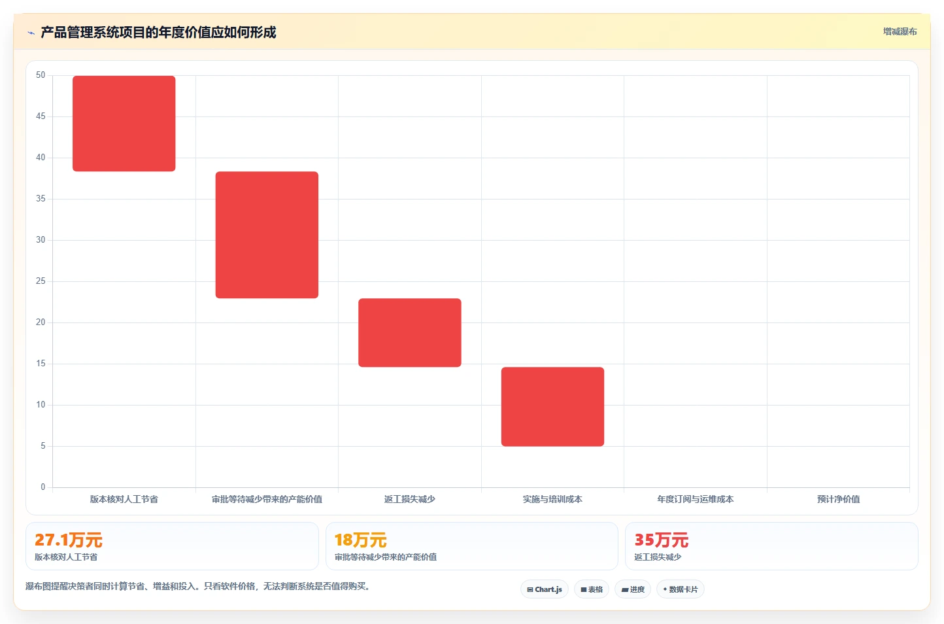
Task: Click the 实施与培训成本 waterfall bar
Action: coord(552,407)
